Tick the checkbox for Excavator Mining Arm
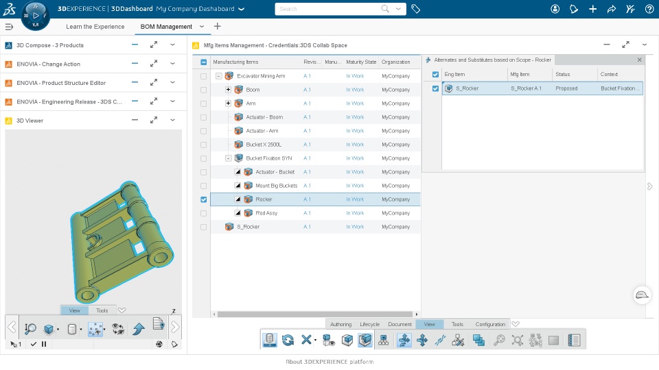Image resolution: width=659 pixels, height=370 pixels. 203,76
